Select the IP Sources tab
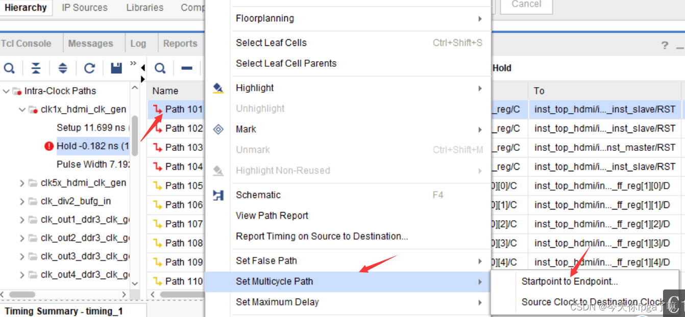Image resolution: width=685 pixels, height=317 pixels. pyautogui.click(x=84, y=8)
